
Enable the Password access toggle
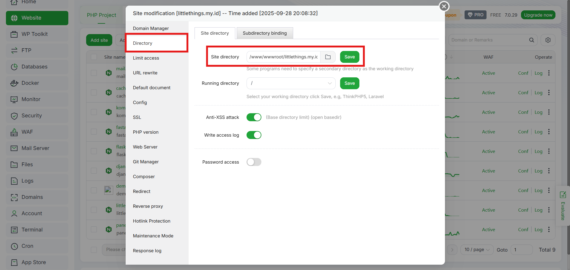click(x=254, y=162)
